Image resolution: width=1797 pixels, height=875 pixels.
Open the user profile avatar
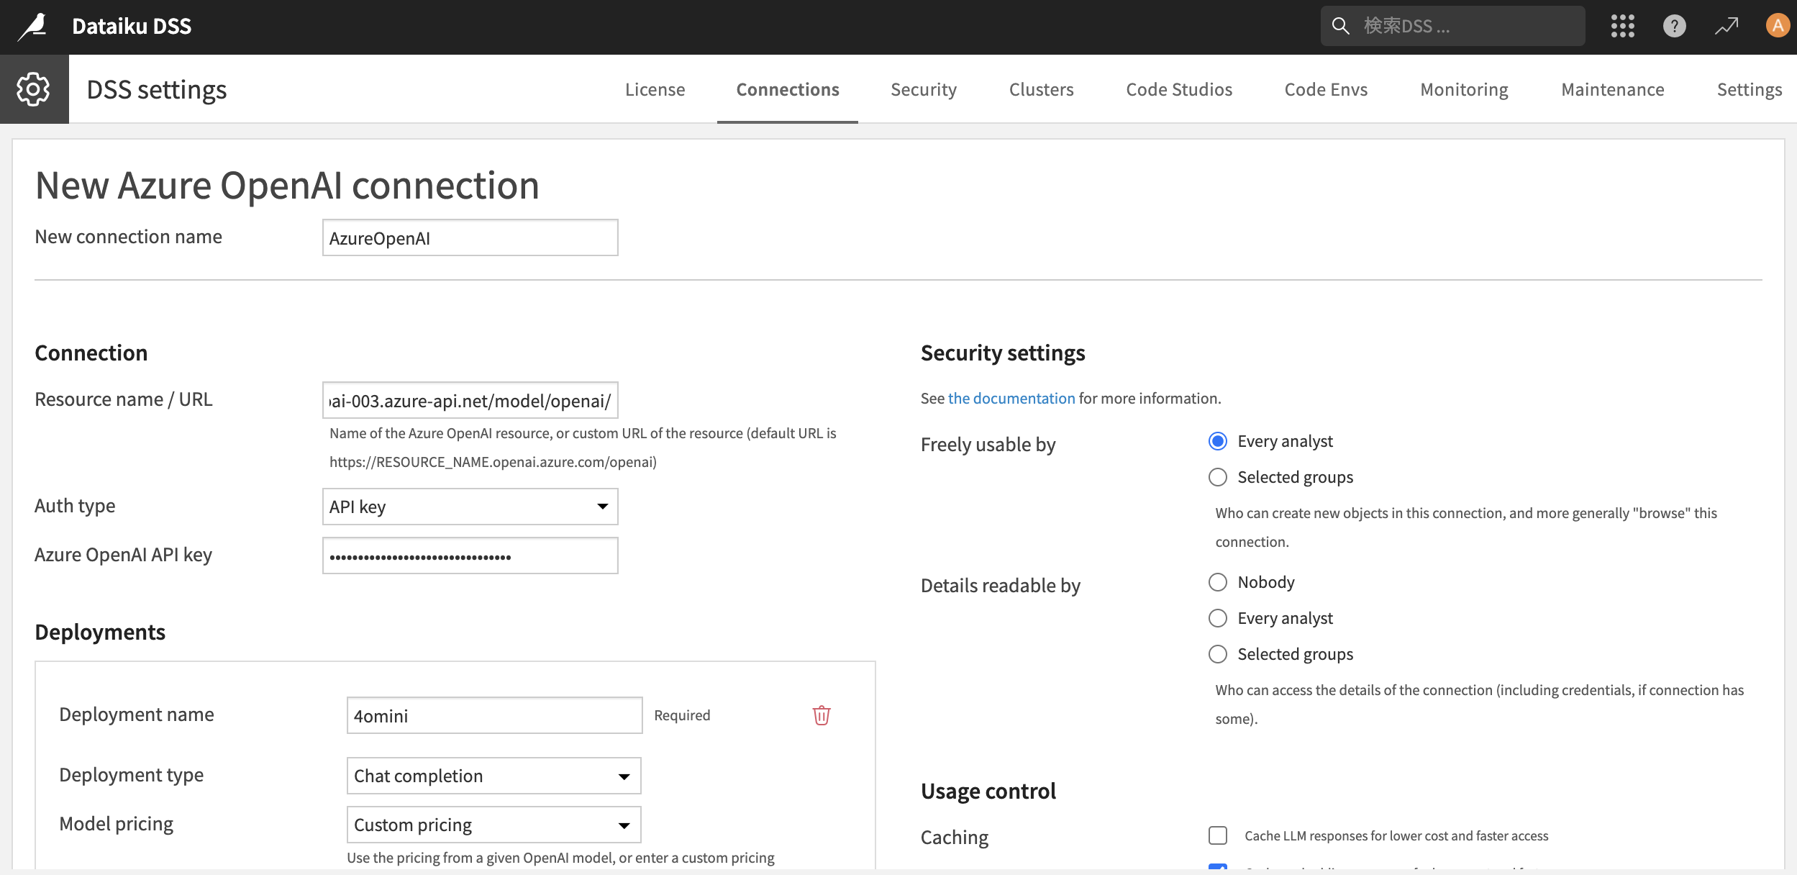tap(1777, 27)
